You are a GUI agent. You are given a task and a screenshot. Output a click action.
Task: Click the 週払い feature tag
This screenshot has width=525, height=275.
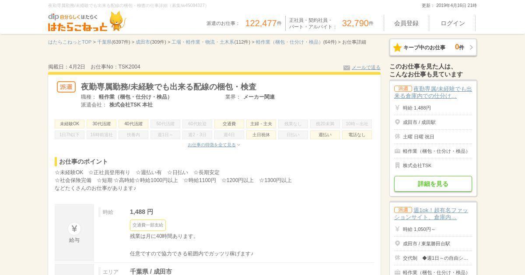[325, 135]
